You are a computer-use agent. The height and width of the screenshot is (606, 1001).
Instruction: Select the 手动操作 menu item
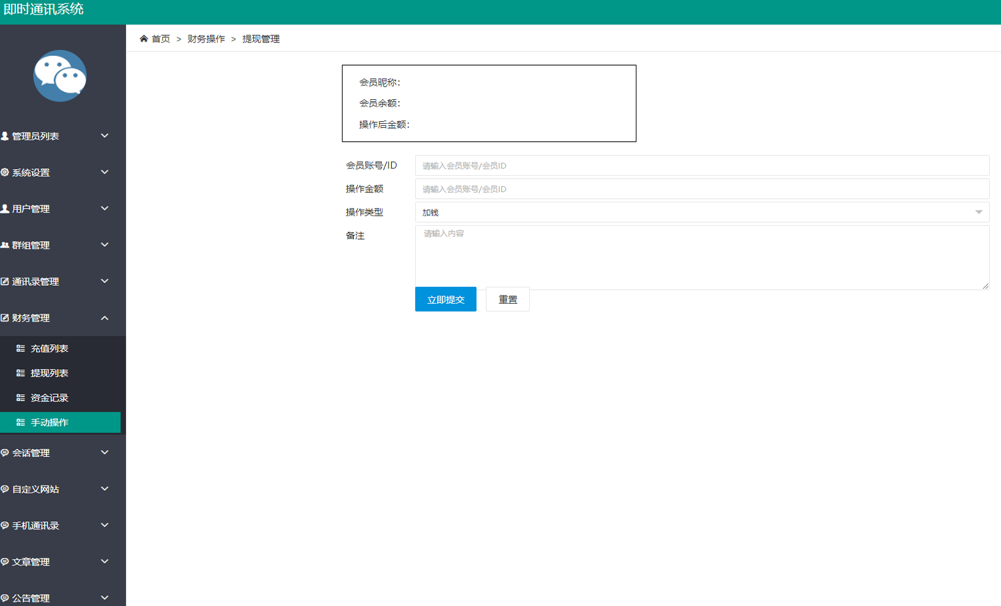[60, 422]
